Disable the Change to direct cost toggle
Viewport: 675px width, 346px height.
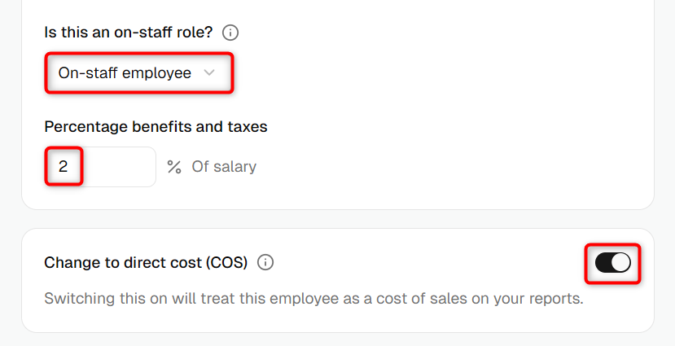pyautogui.click(x=612, y=262)
